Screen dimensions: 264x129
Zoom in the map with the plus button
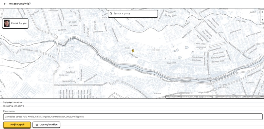pyautogui.click(x=262, y=12)
